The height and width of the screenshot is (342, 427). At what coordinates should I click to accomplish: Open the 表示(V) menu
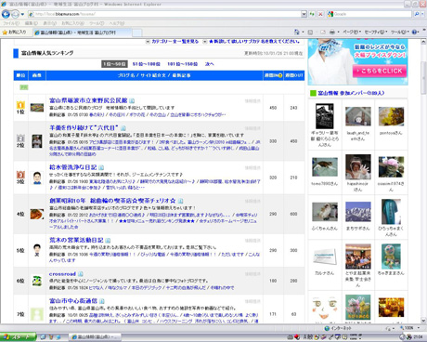[x=49, y=23]
